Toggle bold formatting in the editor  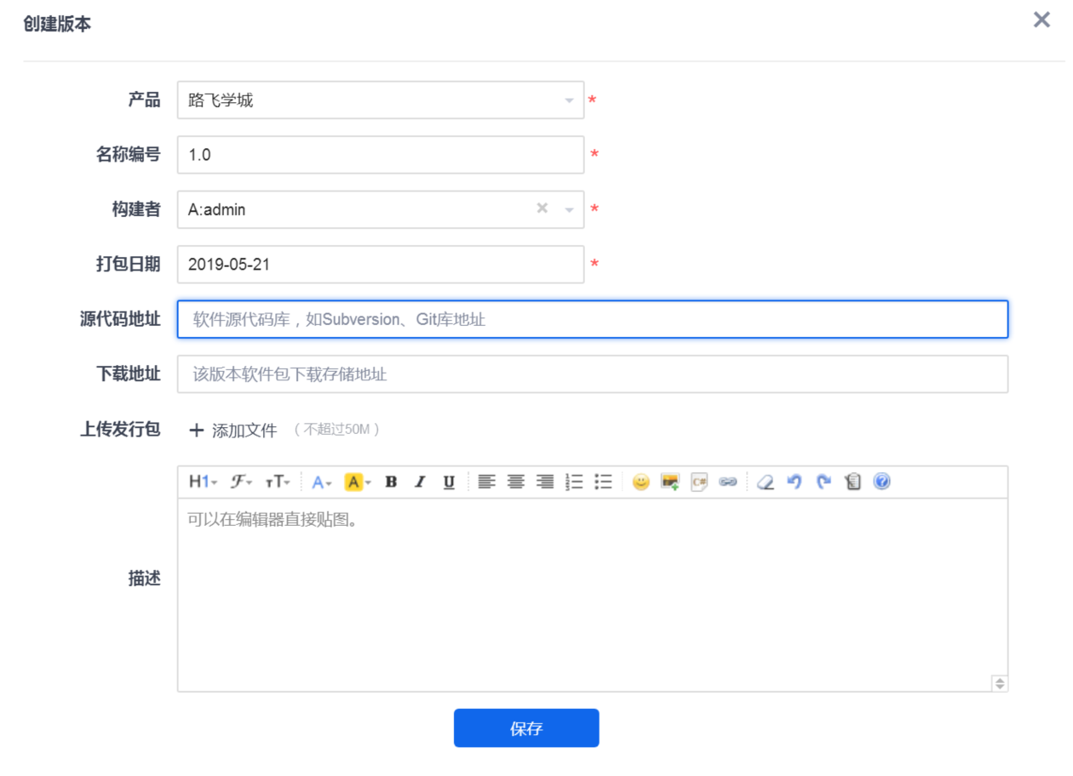coord(391,482)
